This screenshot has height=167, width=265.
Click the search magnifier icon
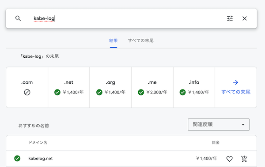point(18,18)
